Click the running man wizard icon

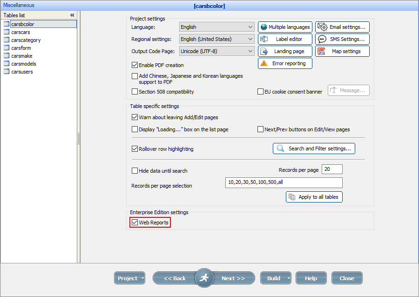(x=204, y=278)
